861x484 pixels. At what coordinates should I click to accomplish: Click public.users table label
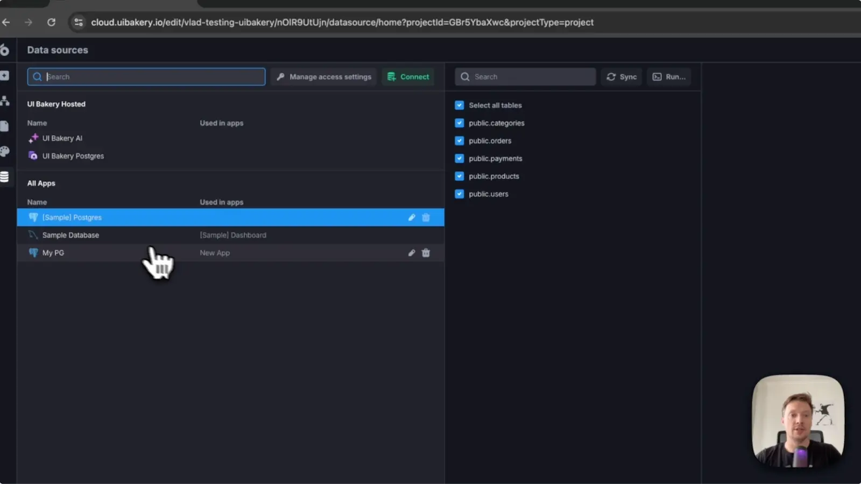tap(489, 194)
